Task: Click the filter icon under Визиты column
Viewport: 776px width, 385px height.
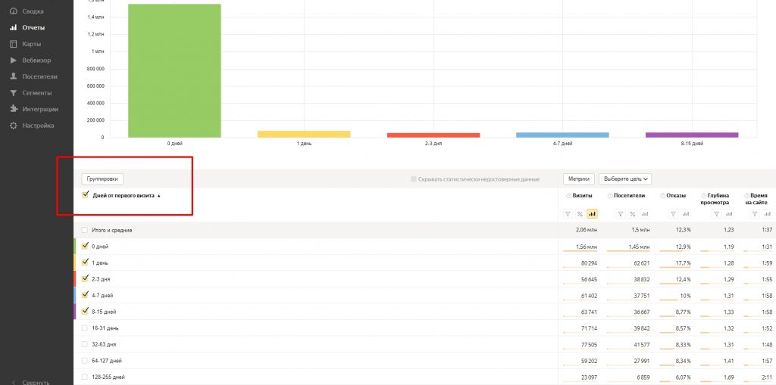Action: pos(568,214)
